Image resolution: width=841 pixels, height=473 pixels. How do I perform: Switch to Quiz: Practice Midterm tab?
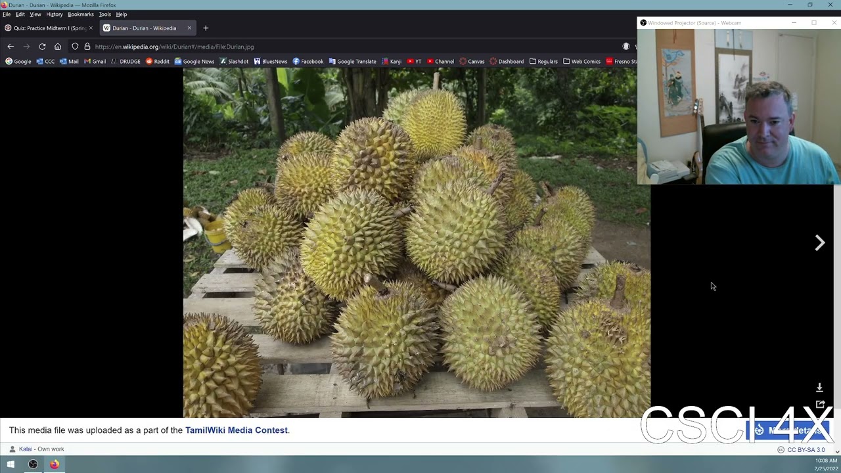point(49,28)
